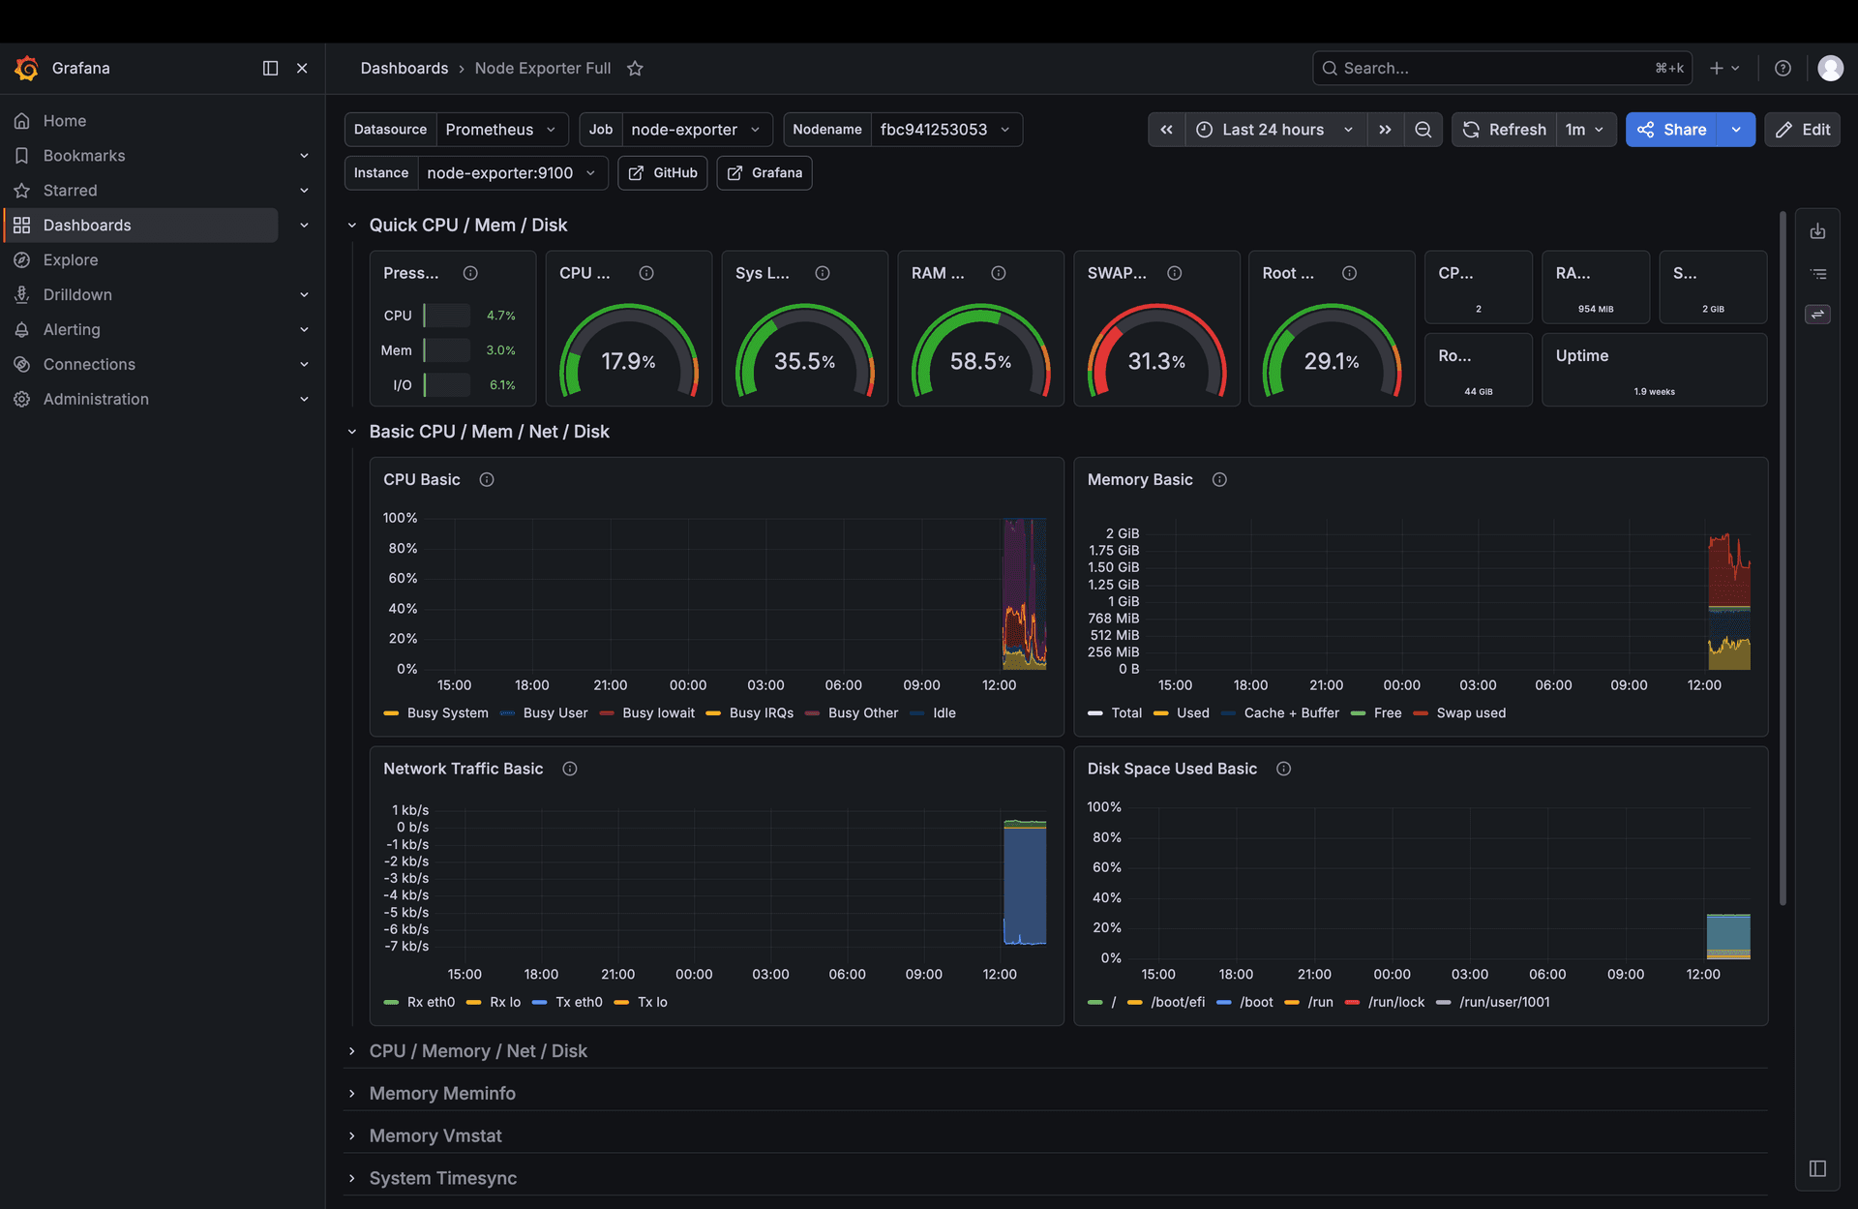
Task: Focus the Search field
Action: (x=1502, y=68)
